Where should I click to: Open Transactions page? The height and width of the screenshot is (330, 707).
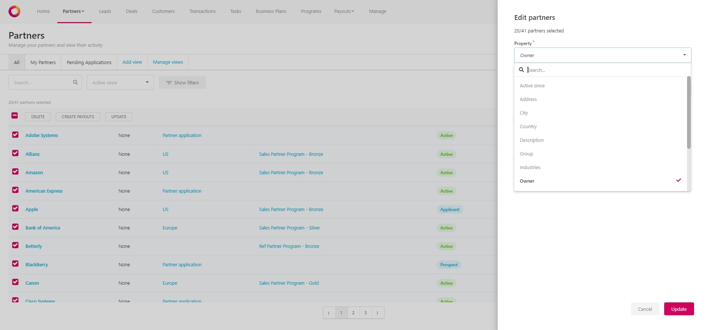click(202, 11)
